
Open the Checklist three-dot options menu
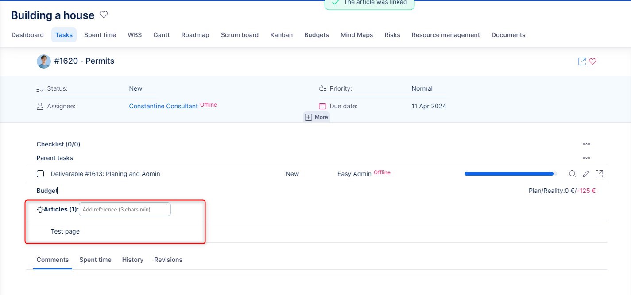pos(586,144)
